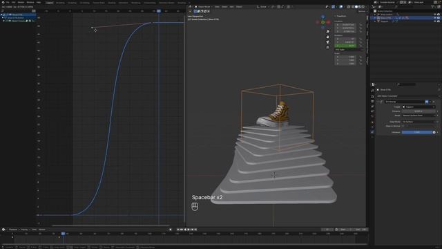Click the pan hand icon in viewport

click(x=327, y=37)
